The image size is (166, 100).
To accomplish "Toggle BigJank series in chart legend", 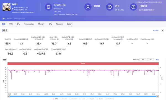I will 90,99.
